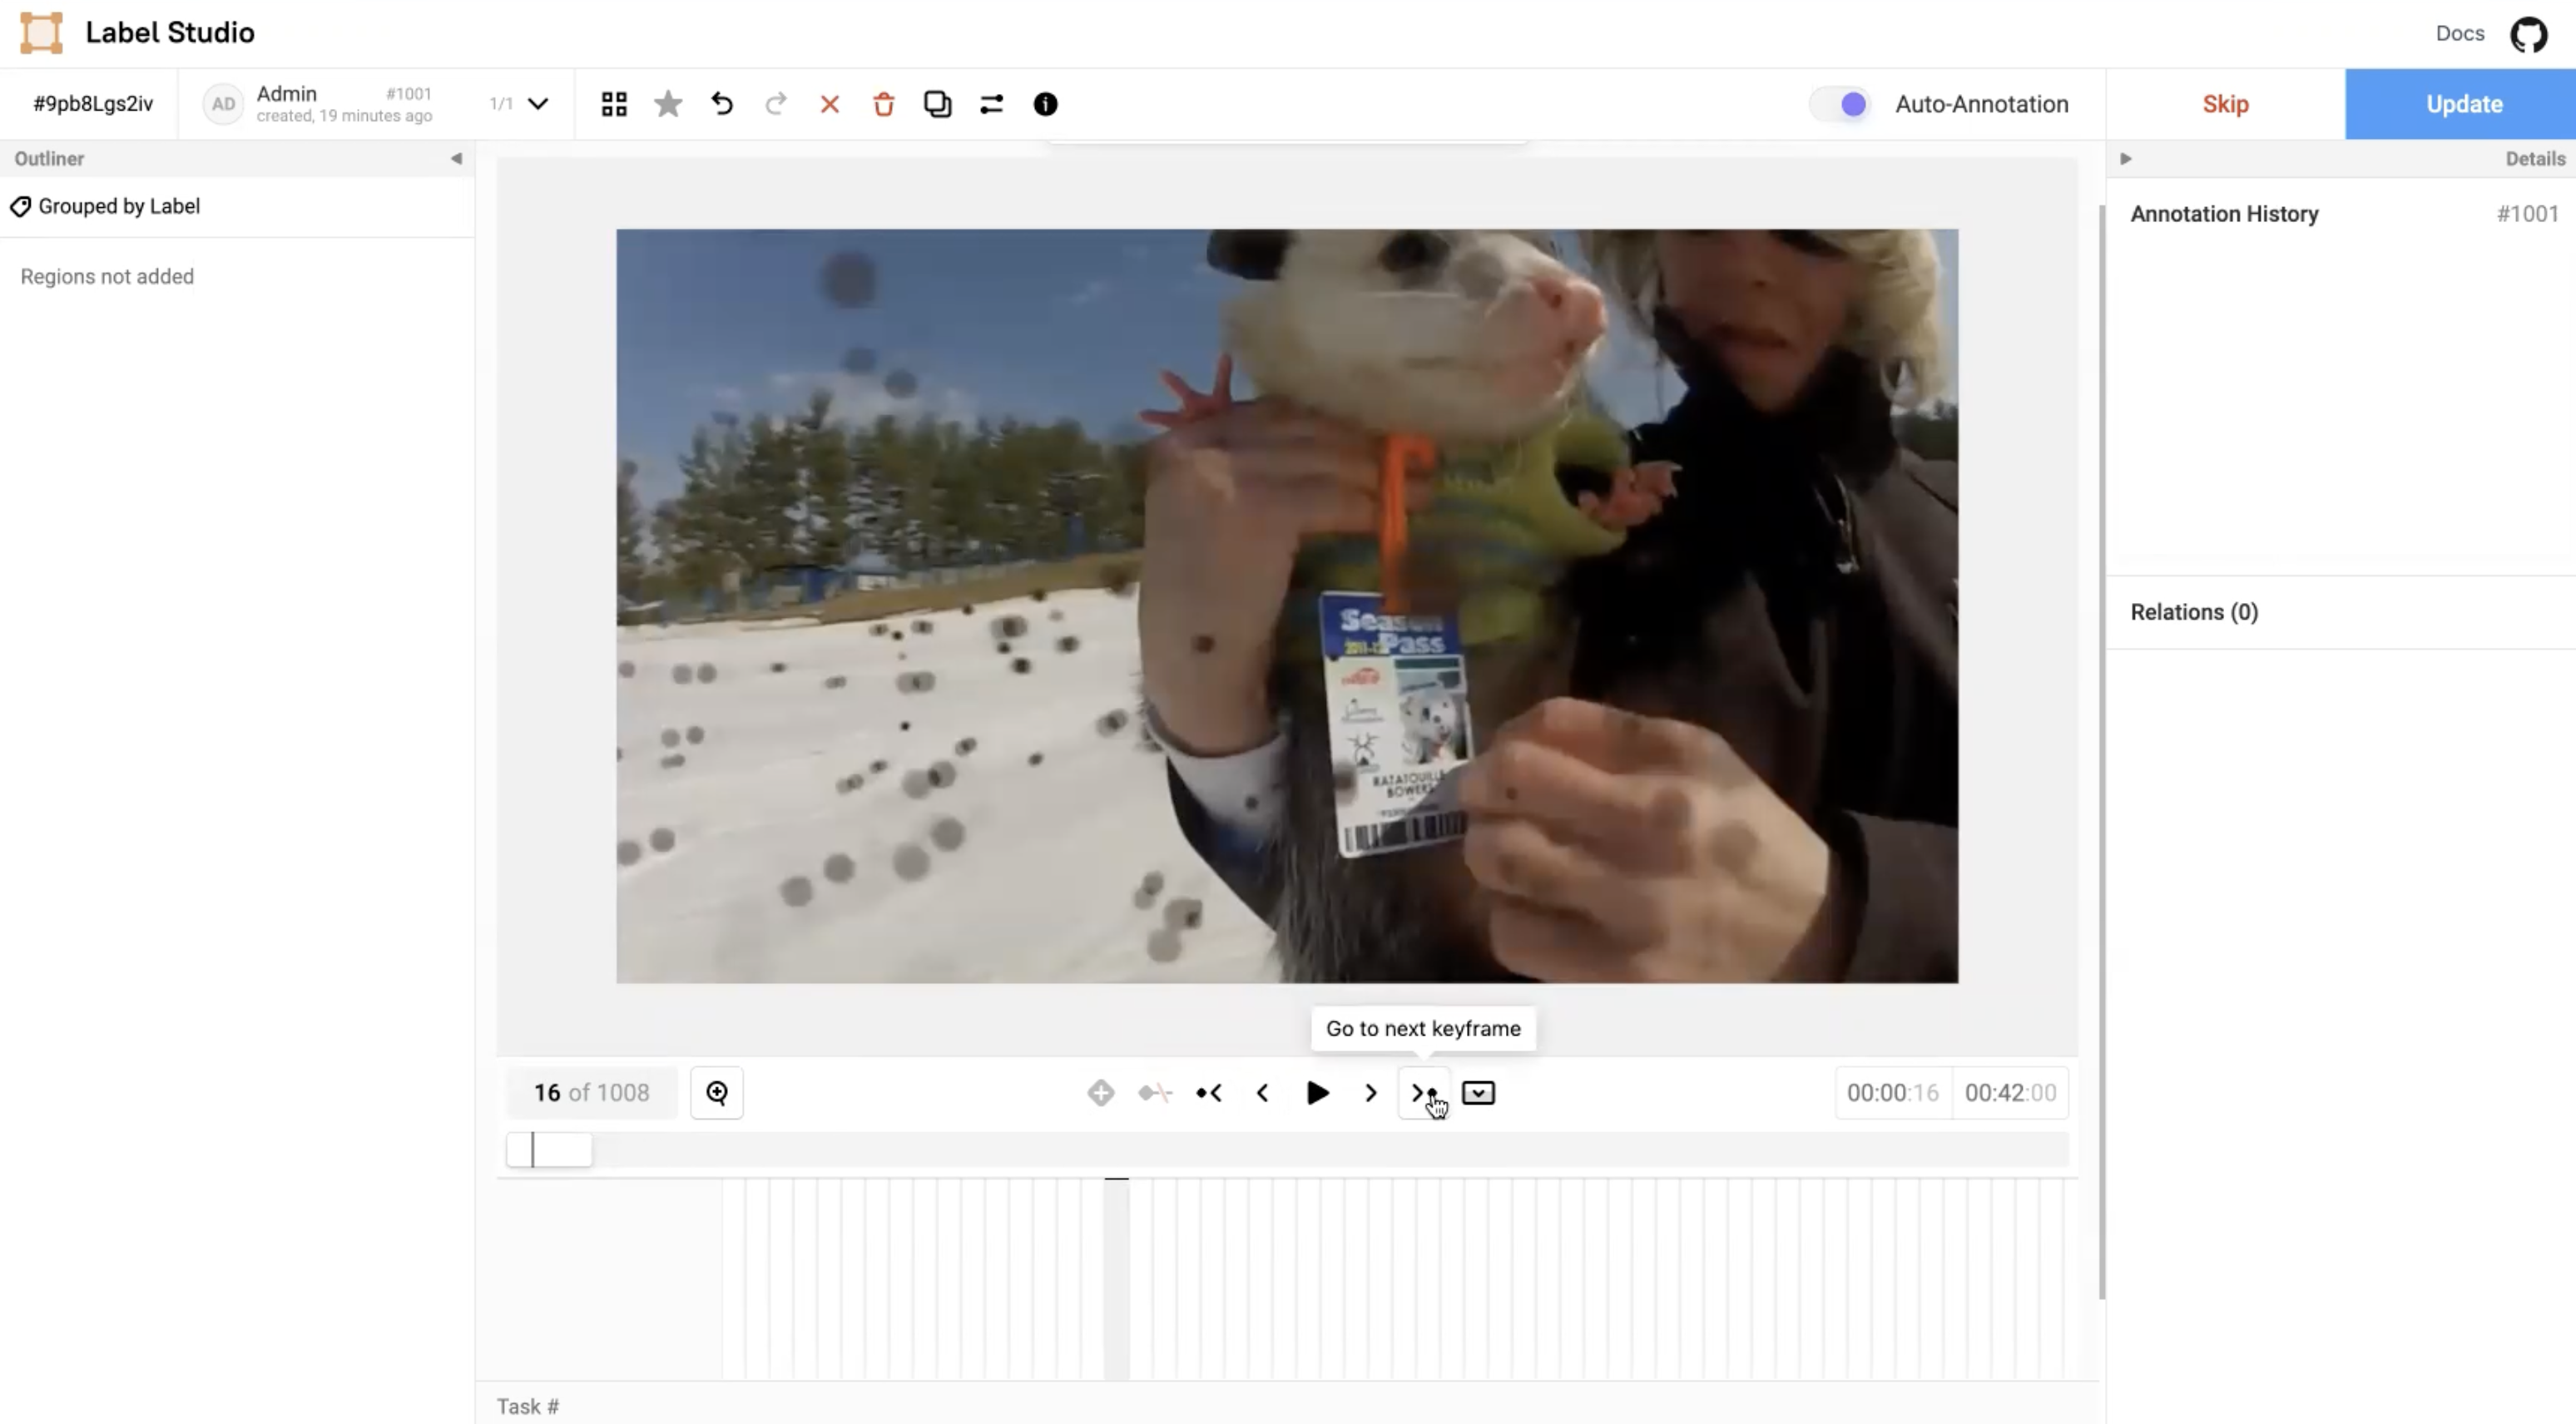Delete annotation with red trash icon
The image size is (2576, 1424).
(883, 104)
